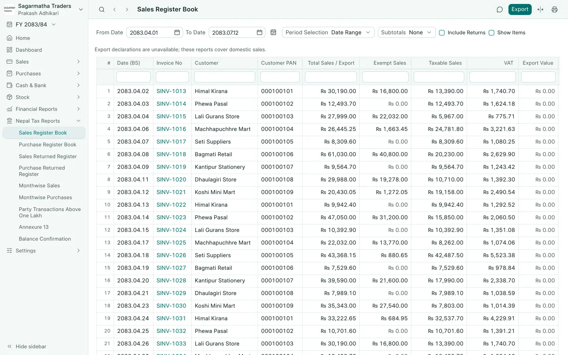
Task: Click the Hide sidebar label
Action: 31,346
